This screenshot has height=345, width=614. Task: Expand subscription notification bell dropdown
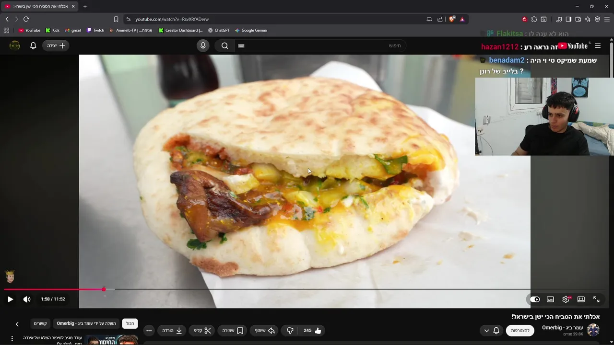pyautogui.click(x=492, y=330)
